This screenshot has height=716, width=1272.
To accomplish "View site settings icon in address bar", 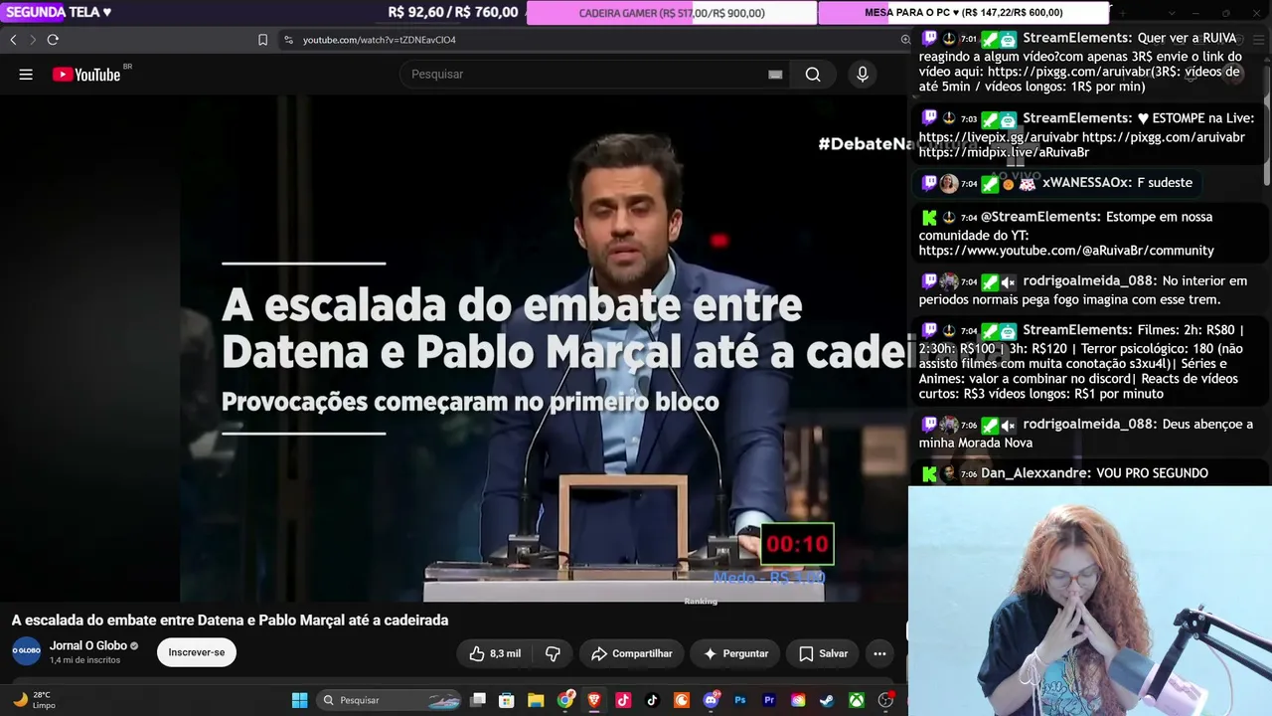I will coord(288,40).
